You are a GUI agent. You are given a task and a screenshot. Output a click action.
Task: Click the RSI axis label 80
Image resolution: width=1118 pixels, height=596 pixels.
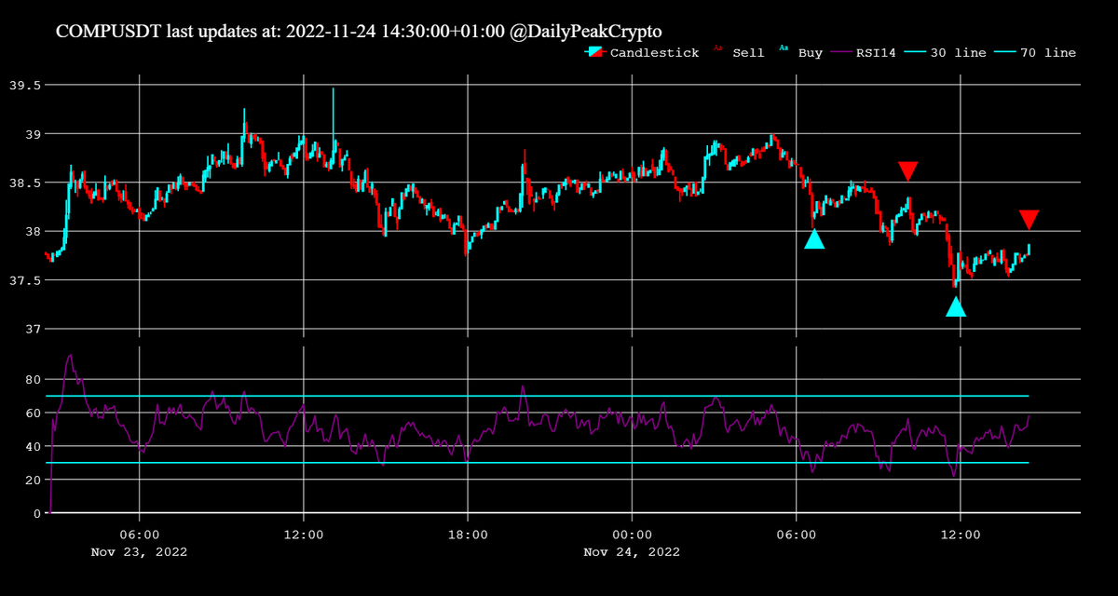(34, 379)
